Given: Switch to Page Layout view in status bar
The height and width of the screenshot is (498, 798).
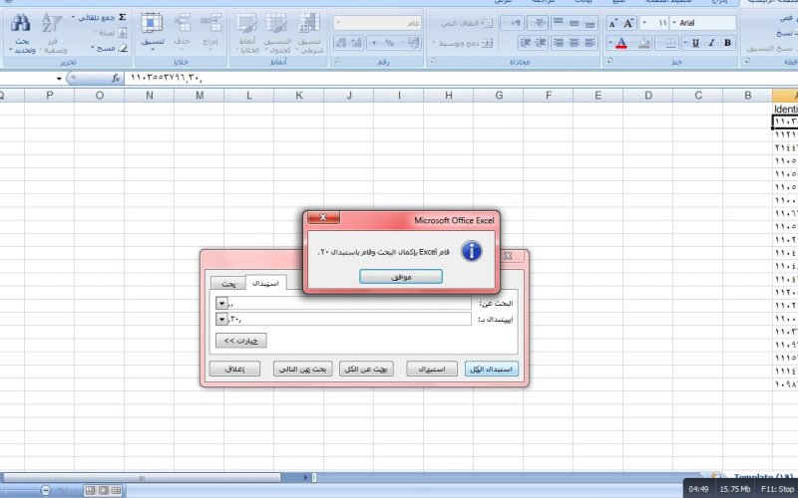Looking at the screenshot, I should click(x=103, y=490).
